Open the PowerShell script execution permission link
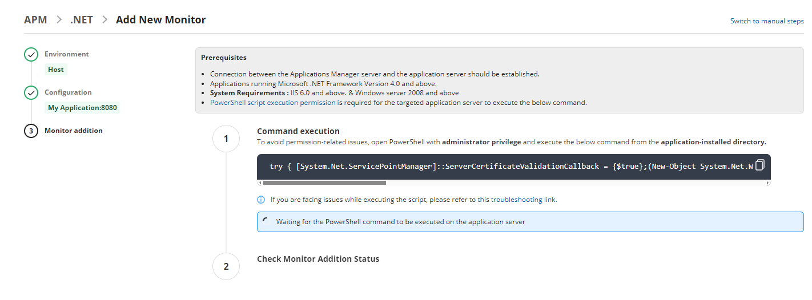Viewport: 812px width, 300px height. [273, 103]
